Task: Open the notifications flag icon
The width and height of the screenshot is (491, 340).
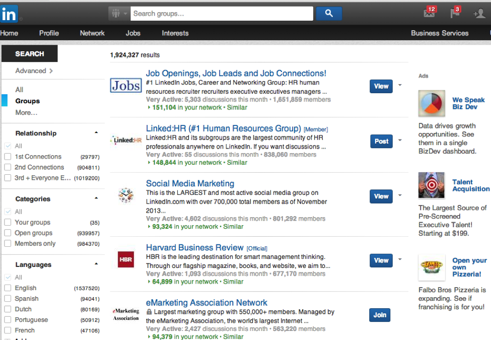Action: pos(455,13)
